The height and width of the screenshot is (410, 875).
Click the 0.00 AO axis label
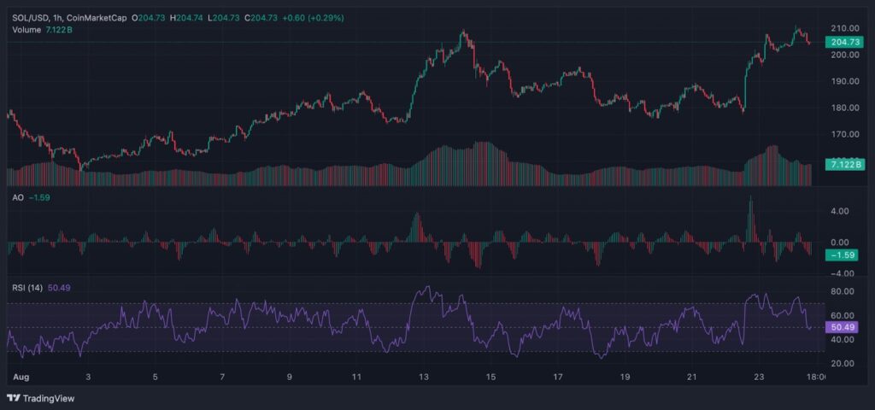(x=841, y=243)
